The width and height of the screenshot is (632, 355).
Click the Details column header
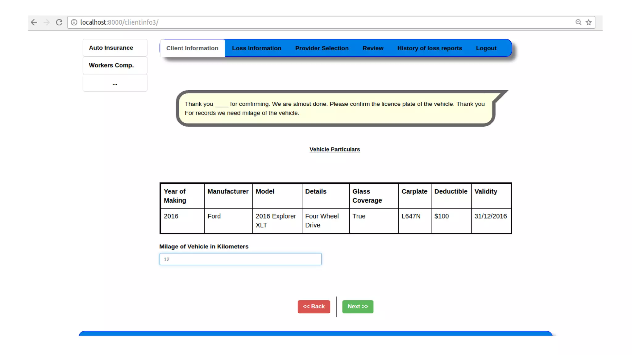(326, 196)
